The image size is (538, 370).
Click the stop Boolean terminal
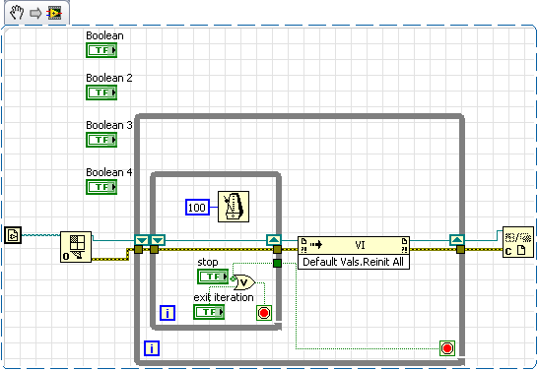[213, 277]
